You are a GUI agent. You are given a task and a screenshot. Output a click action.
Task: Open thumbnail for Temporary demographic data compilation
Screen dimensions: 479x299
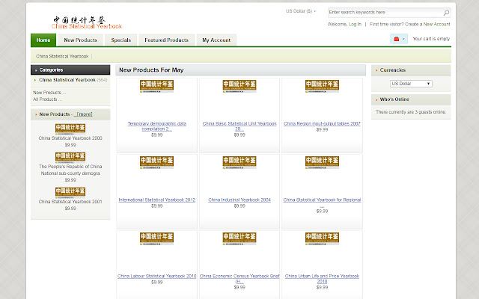point(156,86)
